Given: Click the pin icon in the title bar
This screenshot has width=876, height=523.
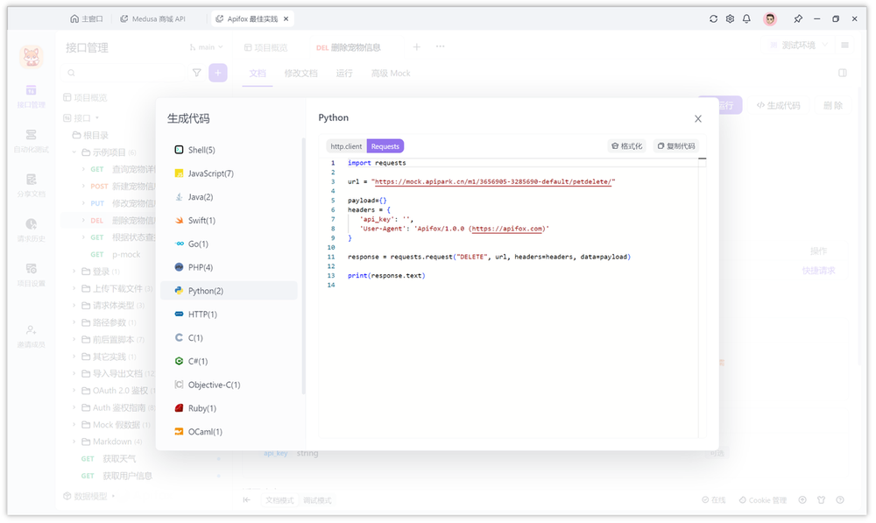Looking at the screenshot, I should pyautogui.click(x=798, y=18).
